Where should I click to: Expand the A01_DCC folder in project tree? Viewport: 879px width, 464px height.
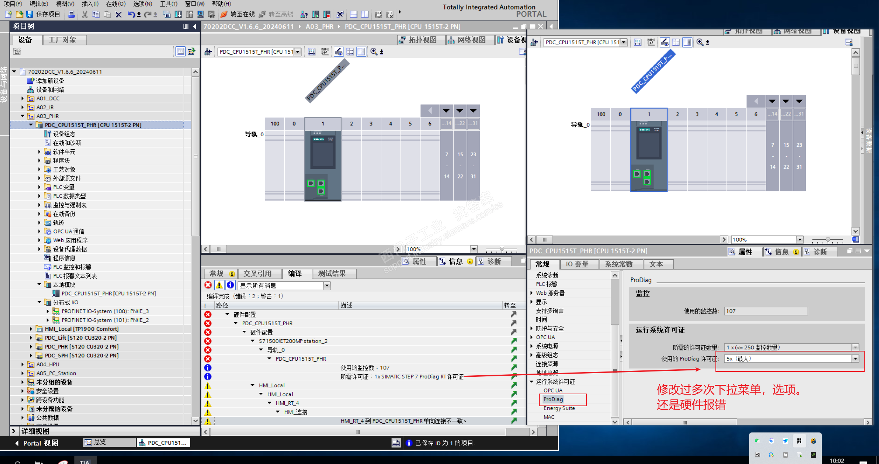[23, 98]
